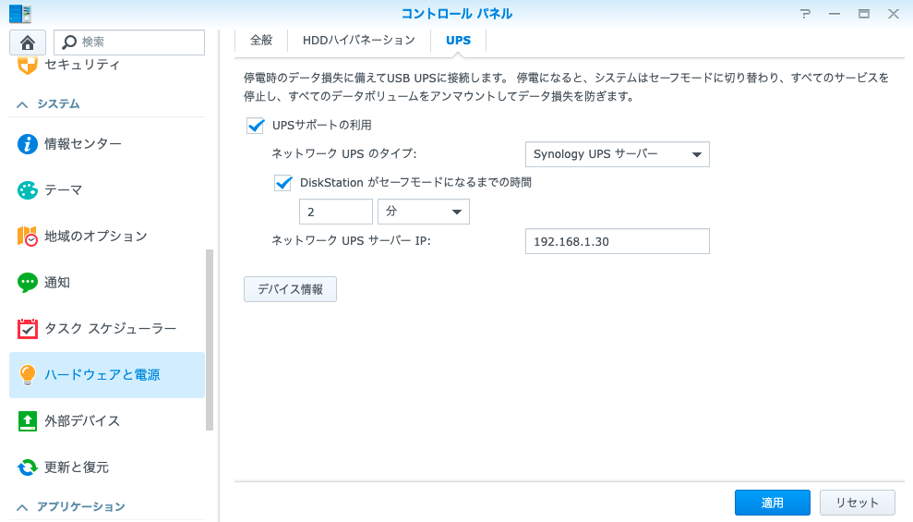Uncheck DiskStation セーフモード time checkbox
This screenshot has width=913, height=522.
click(x=283, y=183)
